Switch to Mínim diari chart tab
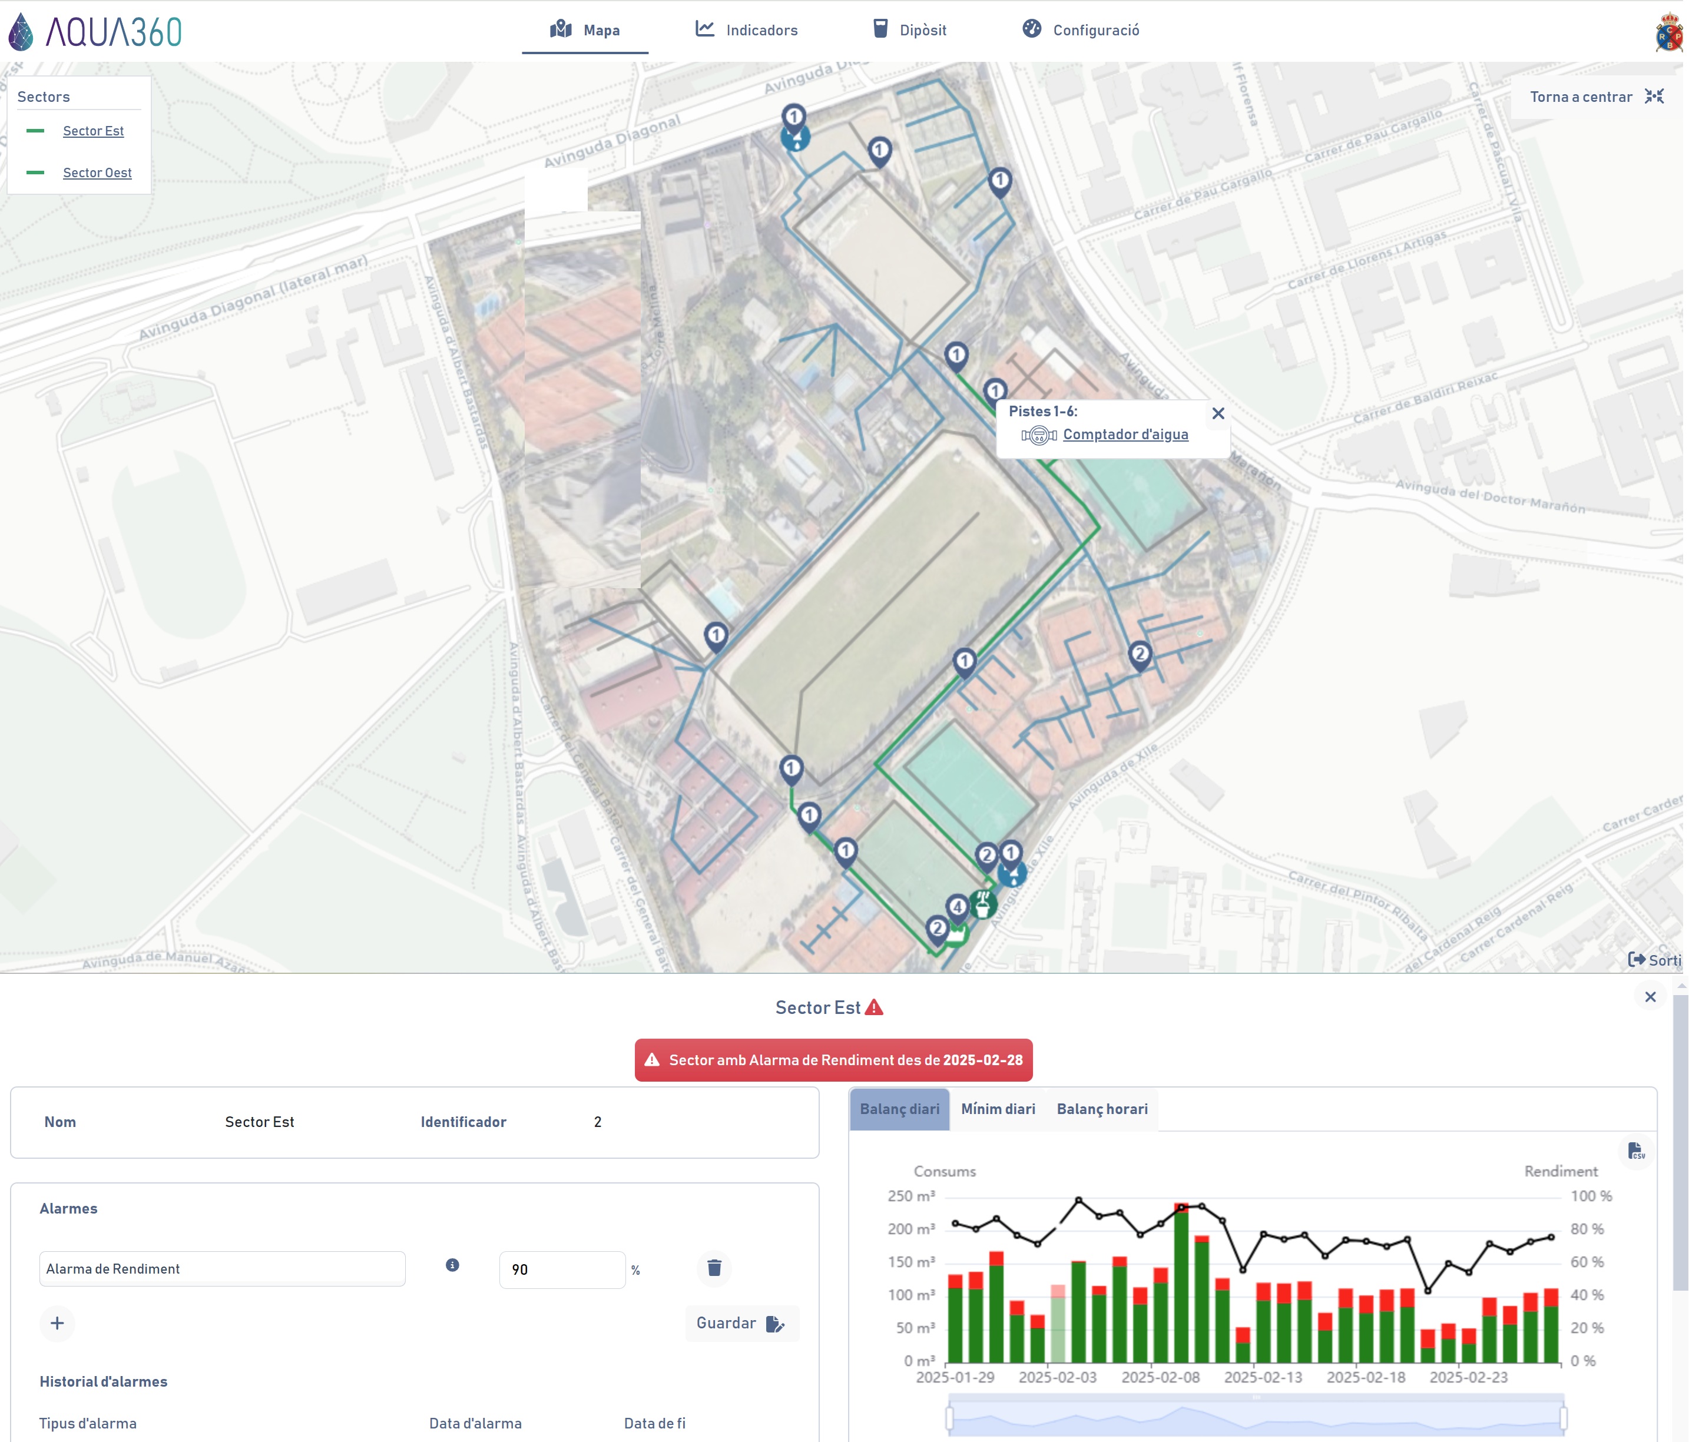 pos(998,1109)
